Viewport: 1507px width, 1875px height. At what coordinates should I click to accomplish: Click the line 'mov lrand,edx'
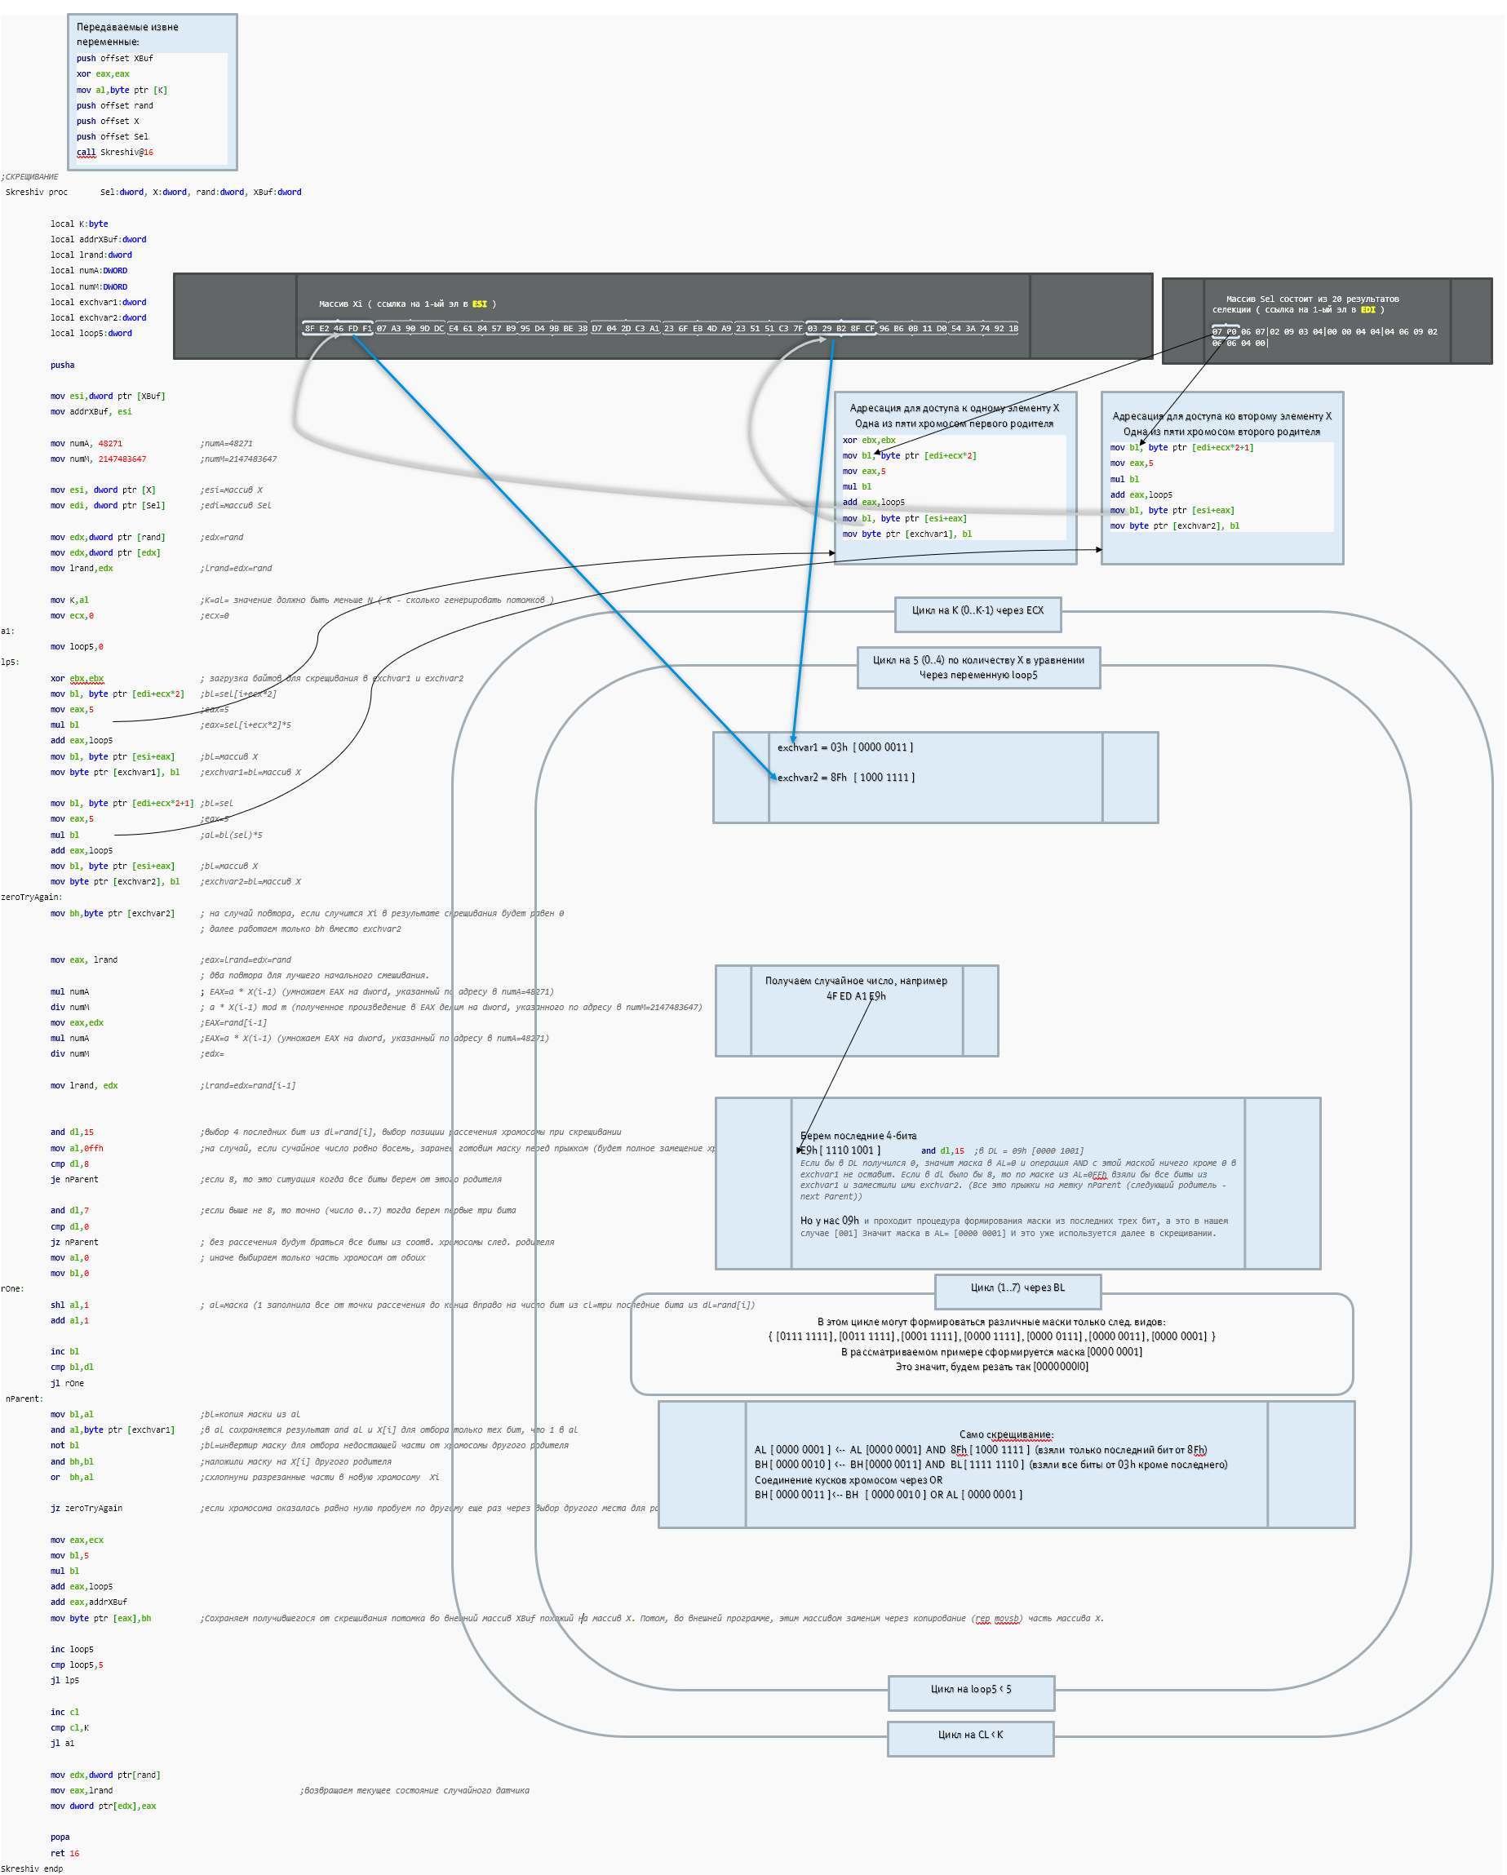coord(82,569)
